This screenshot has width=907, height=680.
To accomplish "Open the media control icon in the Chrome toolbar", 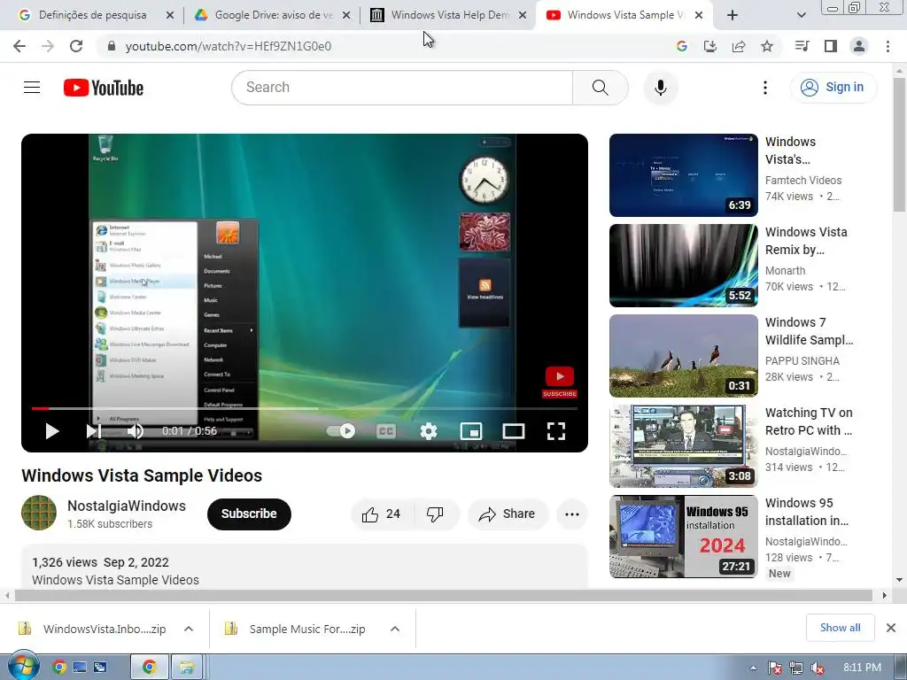I will (x=802, y=46).
